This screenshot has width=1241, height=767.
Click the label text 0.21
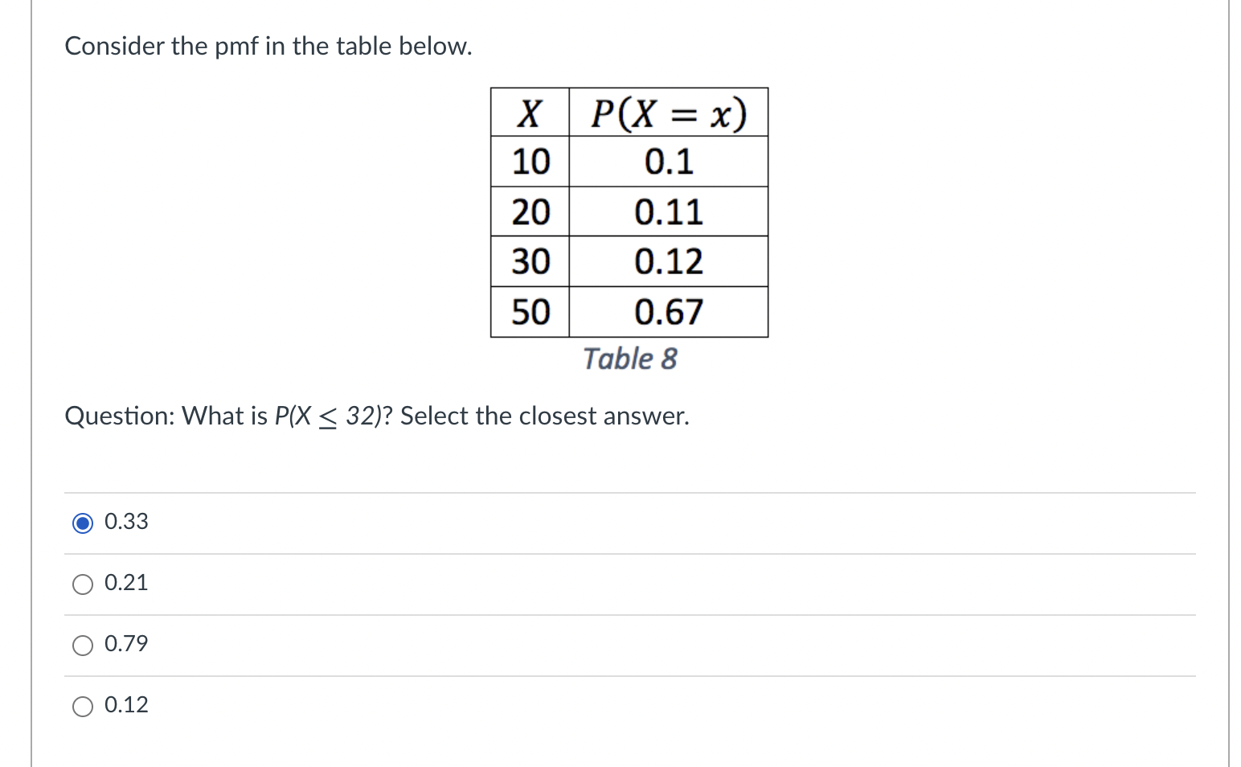click(x=125, y=583)
